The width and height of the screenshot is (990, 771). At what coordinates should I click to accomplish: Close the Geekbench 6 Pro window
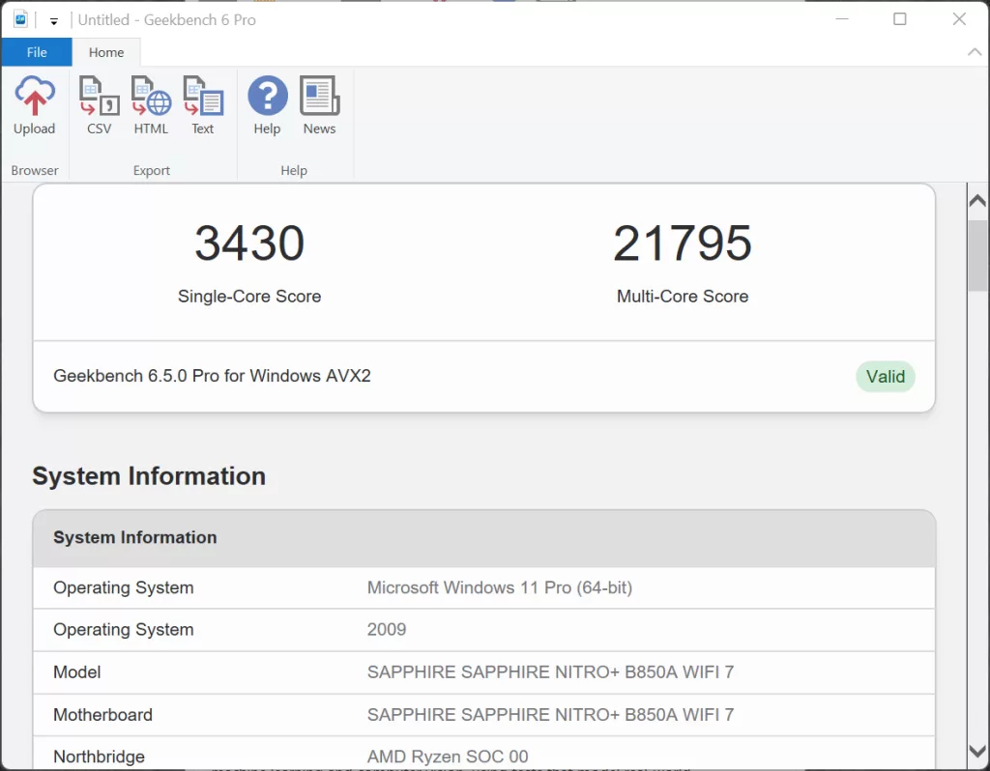959,19
